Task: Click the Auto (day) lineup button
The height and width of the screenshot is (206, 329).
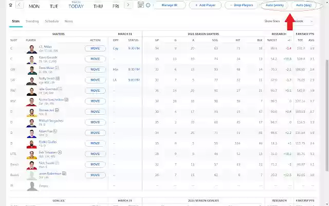Action: pyautogui.click(x=304, y=5)
